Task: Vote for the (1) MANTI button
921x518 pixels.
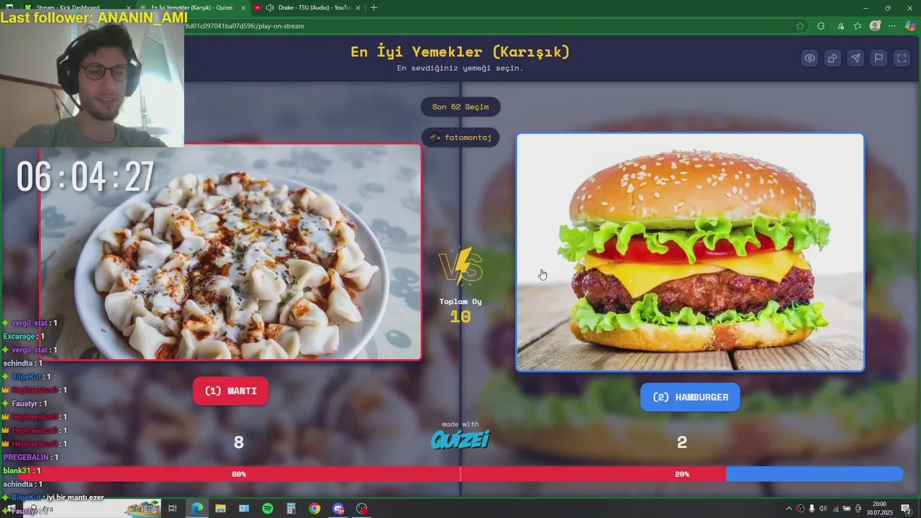Action: [230, 391]
